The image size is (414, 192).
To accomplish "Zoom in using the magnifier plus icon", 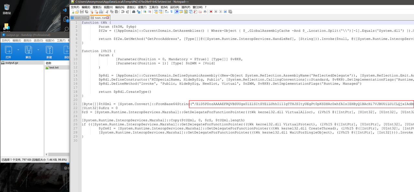I will (x=145, y=12).
